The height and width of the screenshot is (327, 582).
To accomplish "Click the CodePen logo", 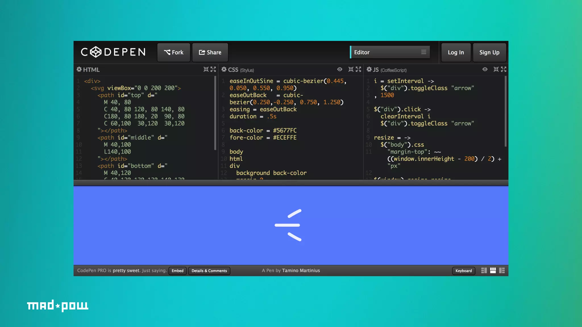I will click(113, 52).
